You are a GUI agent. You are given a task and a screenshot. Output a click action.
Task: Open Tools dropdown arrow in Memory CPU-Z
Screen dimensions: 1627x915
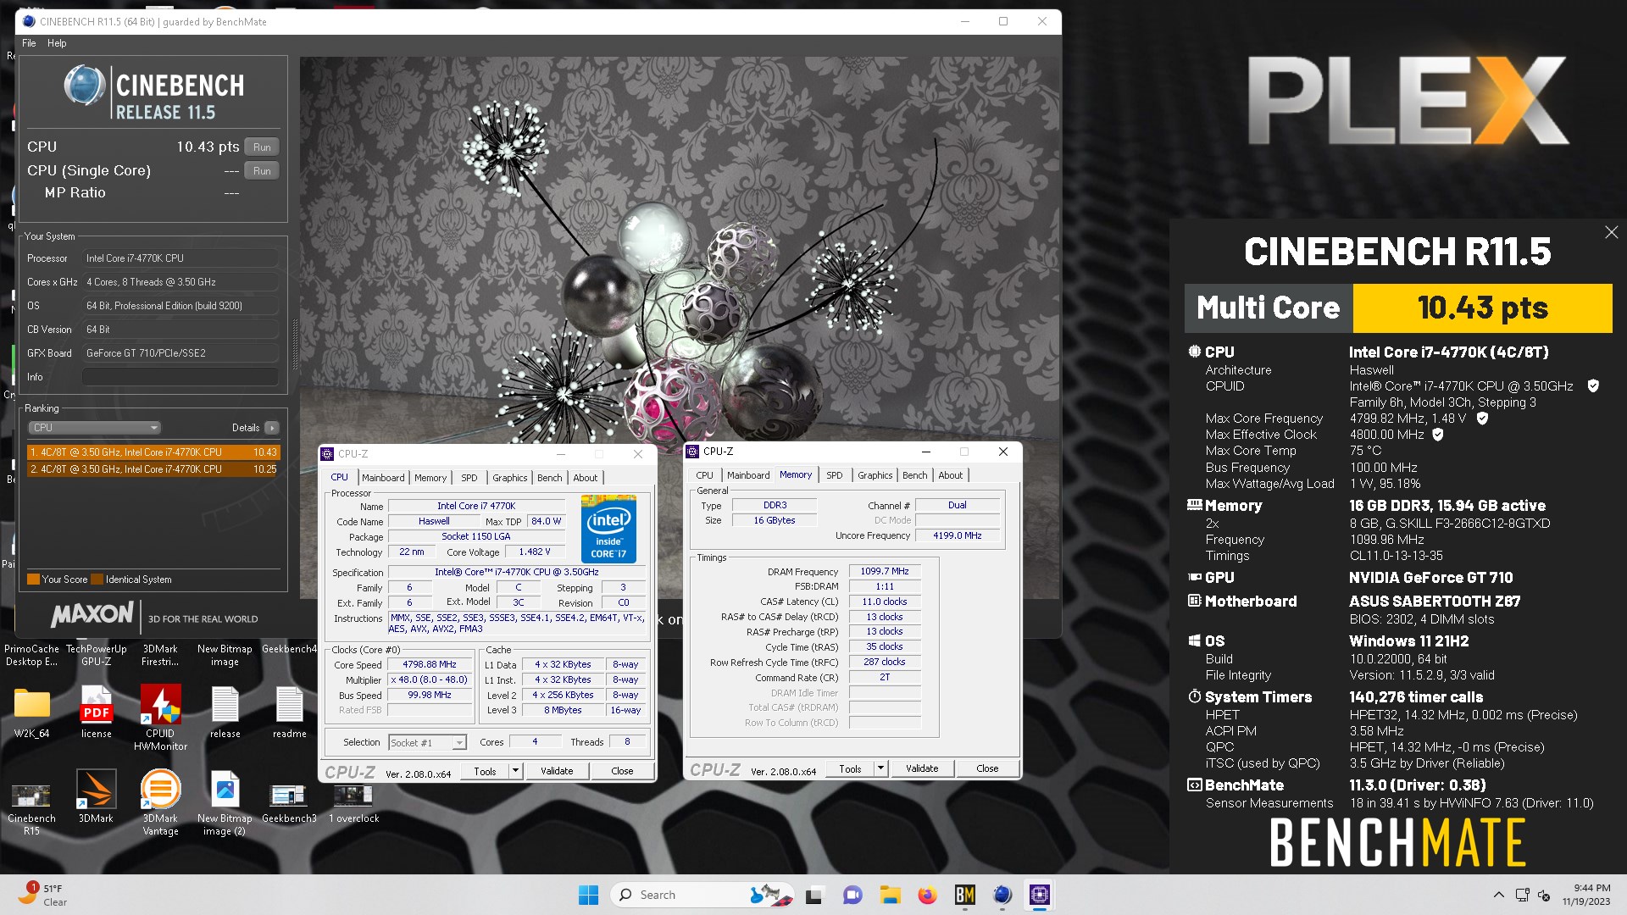tap(880, 768)
